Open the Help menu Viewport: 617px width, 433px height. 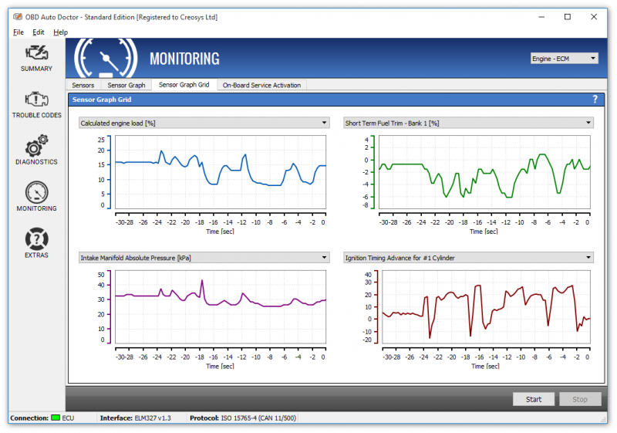(x=60, y=32)
